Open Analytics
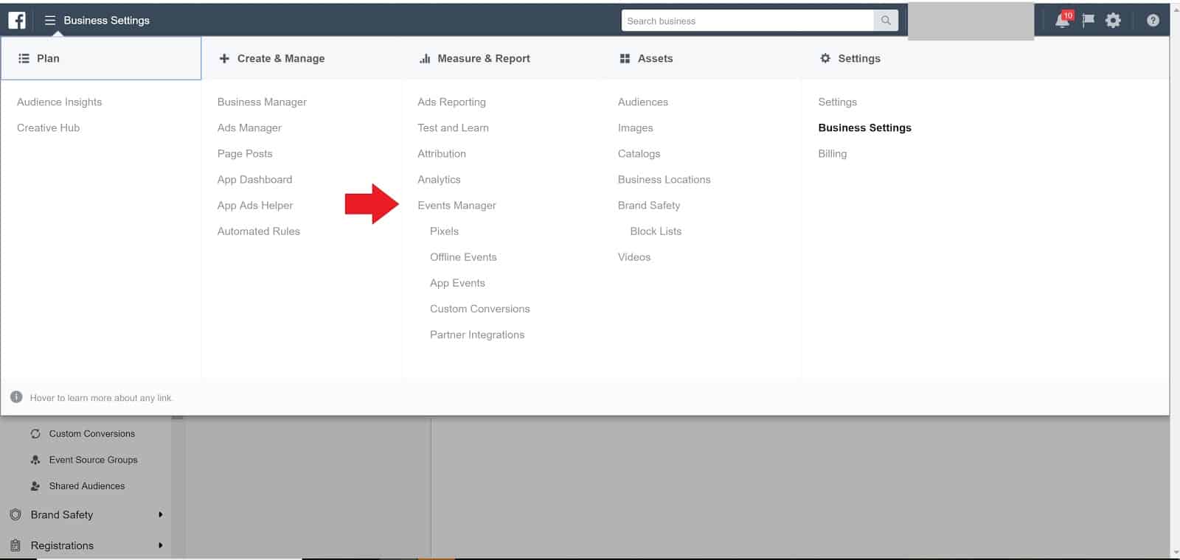 click(x=440, y=179)
